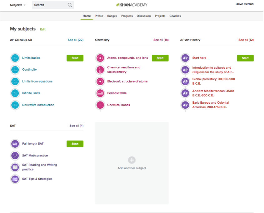
Task: Click Edit next to My subjects
Action: point(43,29)
